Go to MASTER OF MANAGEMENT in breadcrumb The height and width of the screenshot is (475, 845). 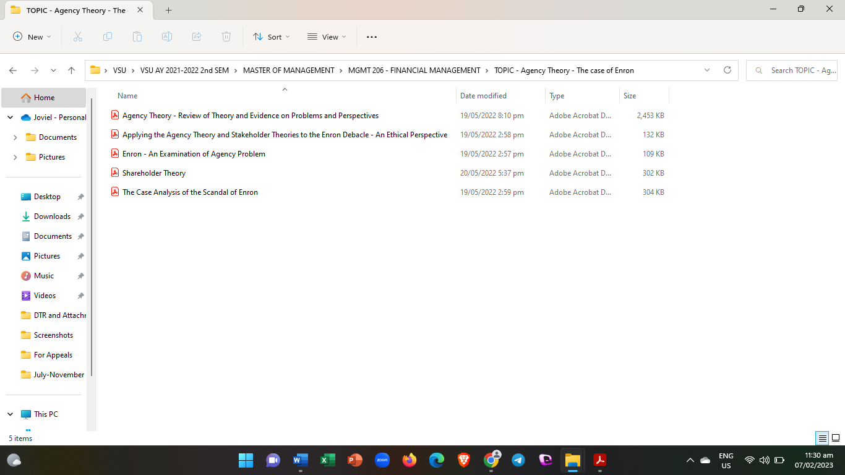[288, 71]
